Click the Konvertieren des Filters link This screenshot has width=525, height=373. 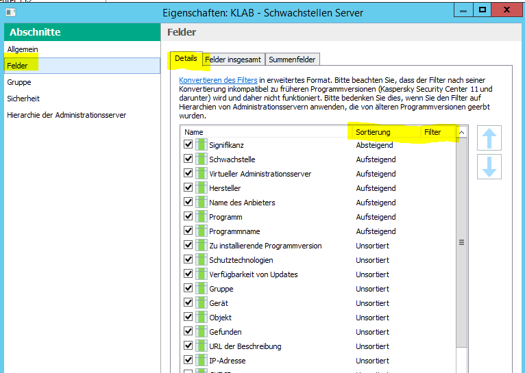218,80
